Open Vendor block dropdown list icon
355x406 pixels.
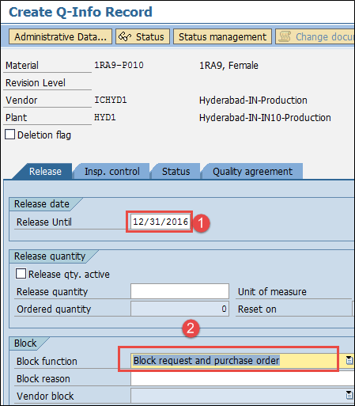click(349, 395)
